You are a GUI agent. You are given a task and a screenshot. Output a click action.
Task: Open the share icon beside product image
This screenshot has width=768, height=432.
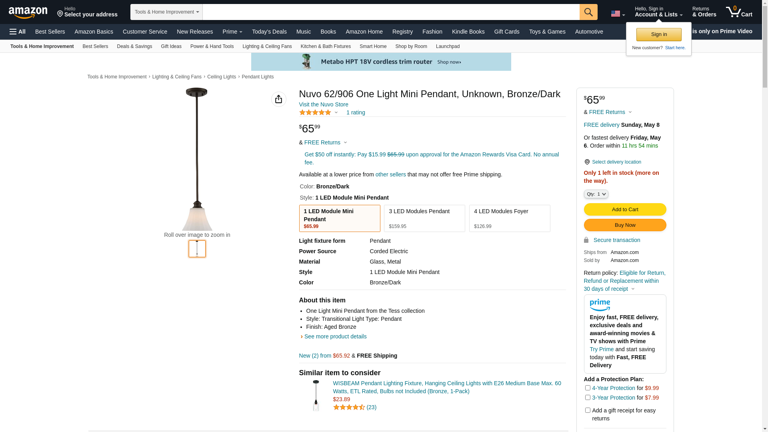pyautogui.click(x=278, y=99)
